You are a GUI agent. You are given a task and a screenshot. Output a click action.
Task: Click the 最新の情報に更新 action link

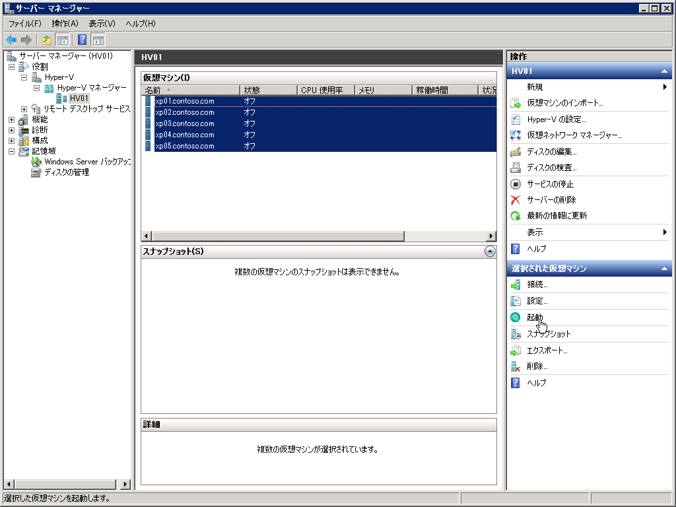pos(557,216)
